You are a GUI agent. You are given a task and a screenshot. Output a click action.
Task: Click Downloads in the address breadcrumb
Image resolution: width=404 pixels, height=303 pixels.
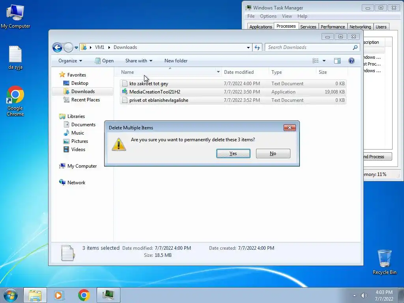click(125, 47)
